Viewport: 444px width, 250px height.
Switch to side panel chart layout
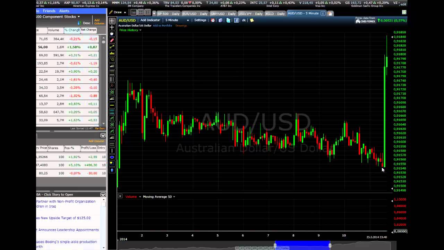pos(147,12)
